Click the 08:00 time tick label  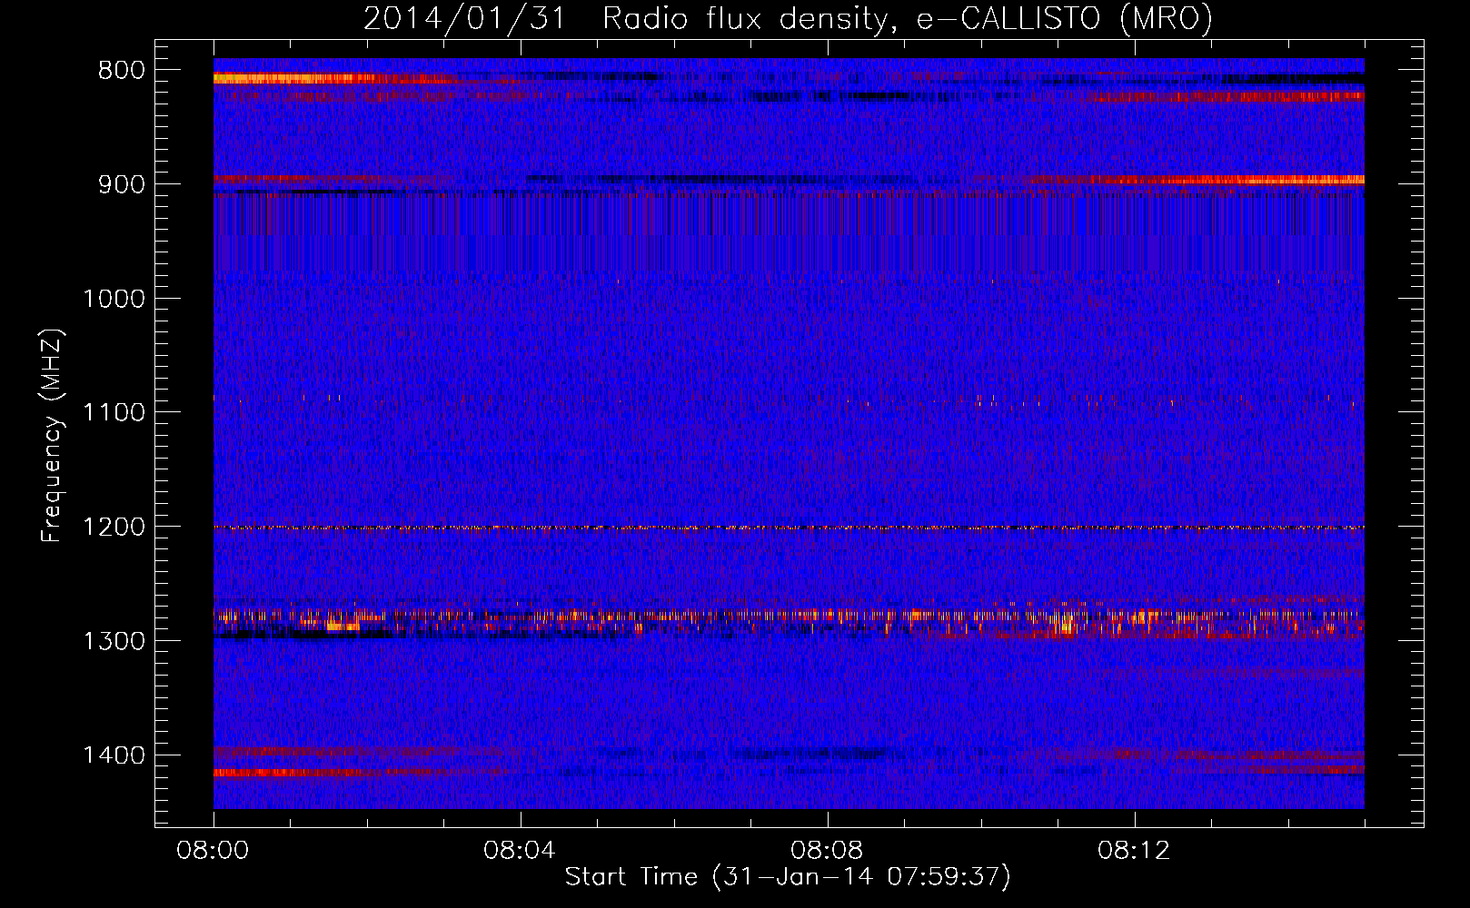click(214, 851)
